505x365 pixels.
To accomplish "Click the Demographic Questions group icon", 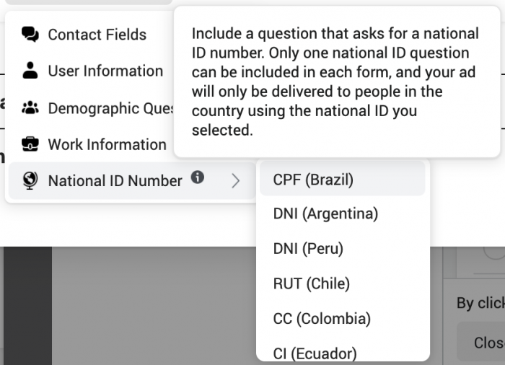I will [30, 108].
